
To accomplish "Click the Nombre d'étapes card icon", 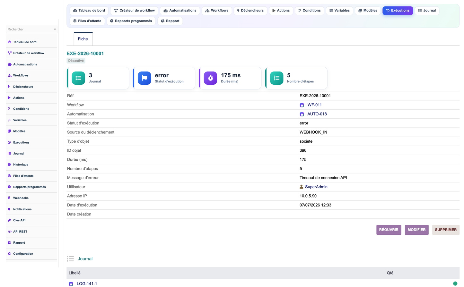I will (x=277, y=78).
